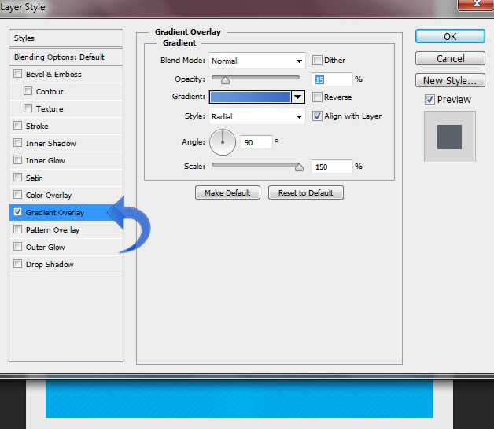Viewport: 494px width, 429px height.
Task: Click the layer style preview thumbnail
Action: (449, 136)
